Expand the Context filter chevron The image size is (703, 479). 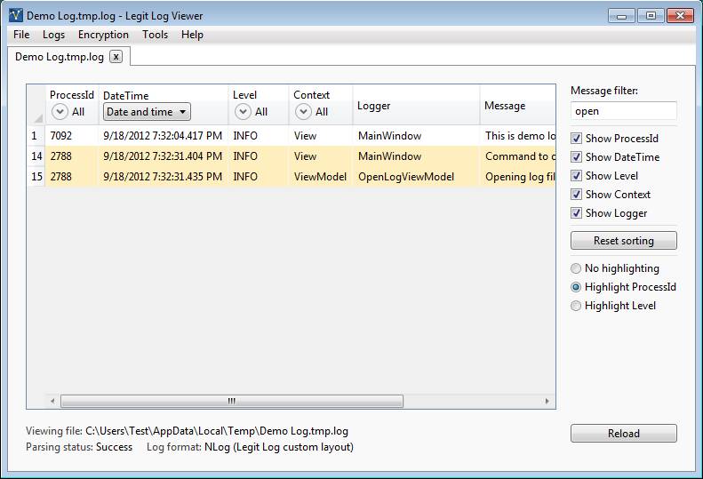click(x=303, y=112)
